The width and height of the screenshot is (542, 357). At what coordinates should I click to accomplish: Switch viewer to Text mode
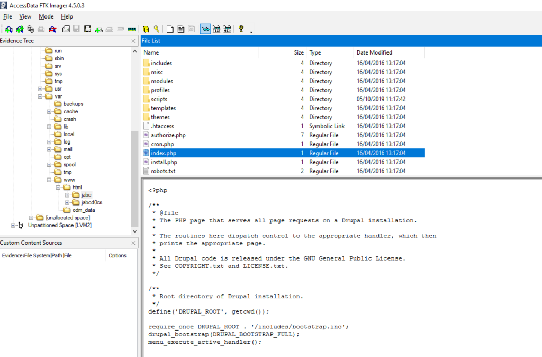216,29
